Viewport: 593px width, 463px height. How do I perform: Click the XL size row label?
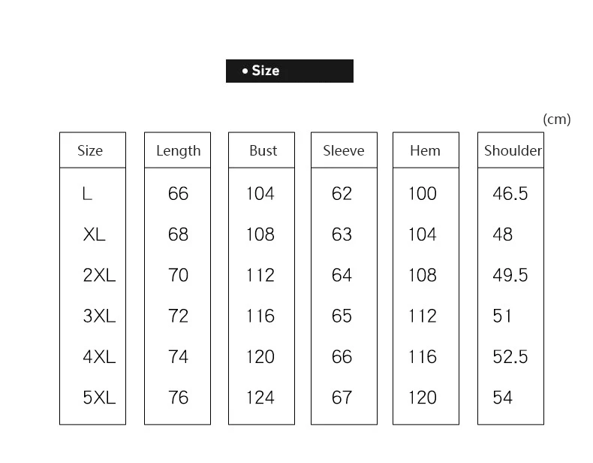tap(94, 235)
